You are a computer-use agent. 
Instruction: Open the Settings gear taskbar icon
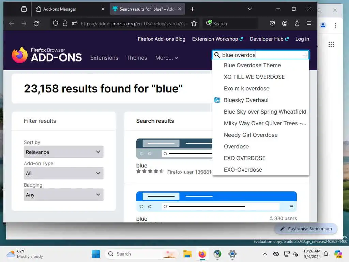tap(232, 254)
